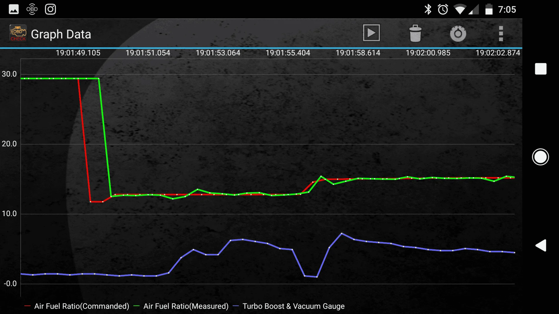Viewport: 559px width, 314px height.
Task: Tap the Android back triangle button
Action: coord(541,245)
